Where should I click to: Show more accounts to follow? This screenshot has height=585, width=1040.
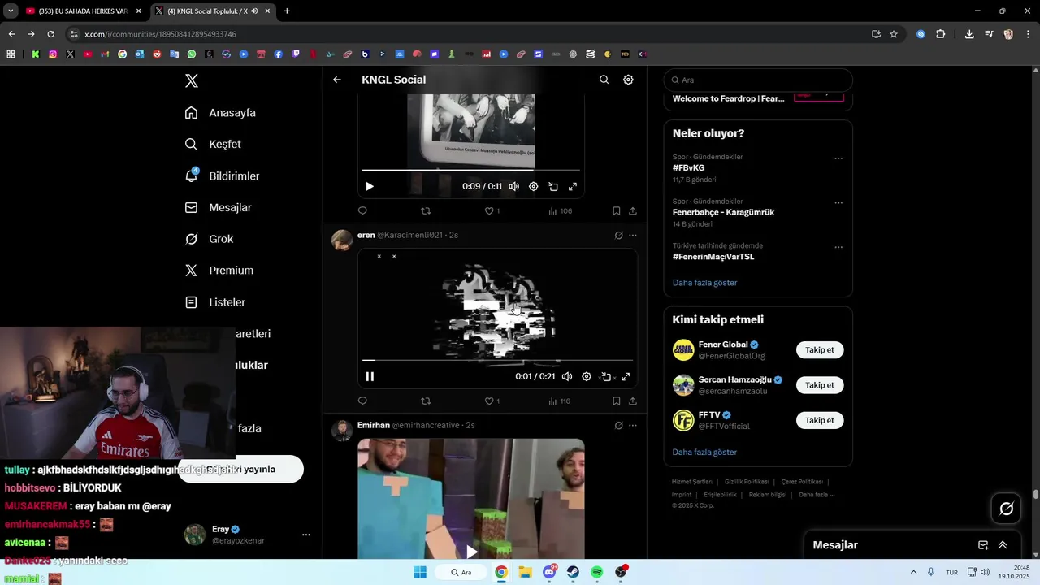point(704,452)
